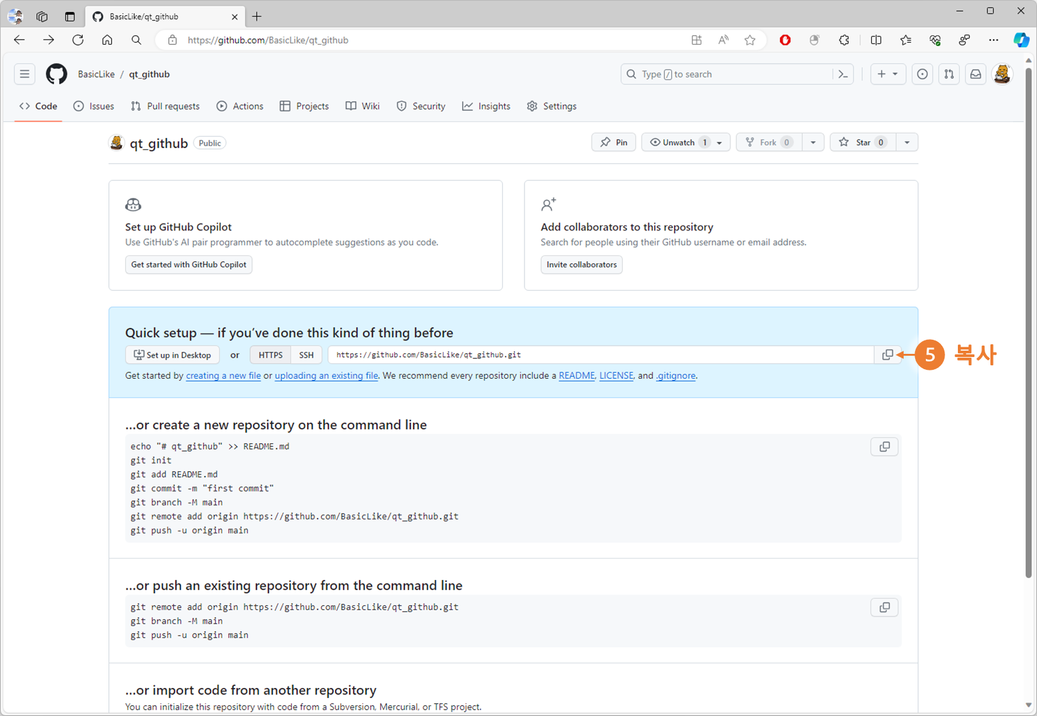The height and width of the screenshot is (716, 1037).
Task: Open the repository Settings tab
Action: click(x=552, y=106)
